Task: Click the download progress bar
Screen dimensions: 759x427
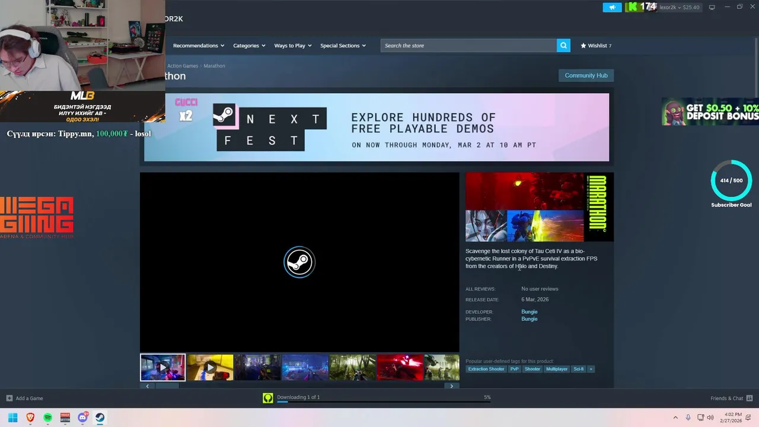Action: point(384,402)
